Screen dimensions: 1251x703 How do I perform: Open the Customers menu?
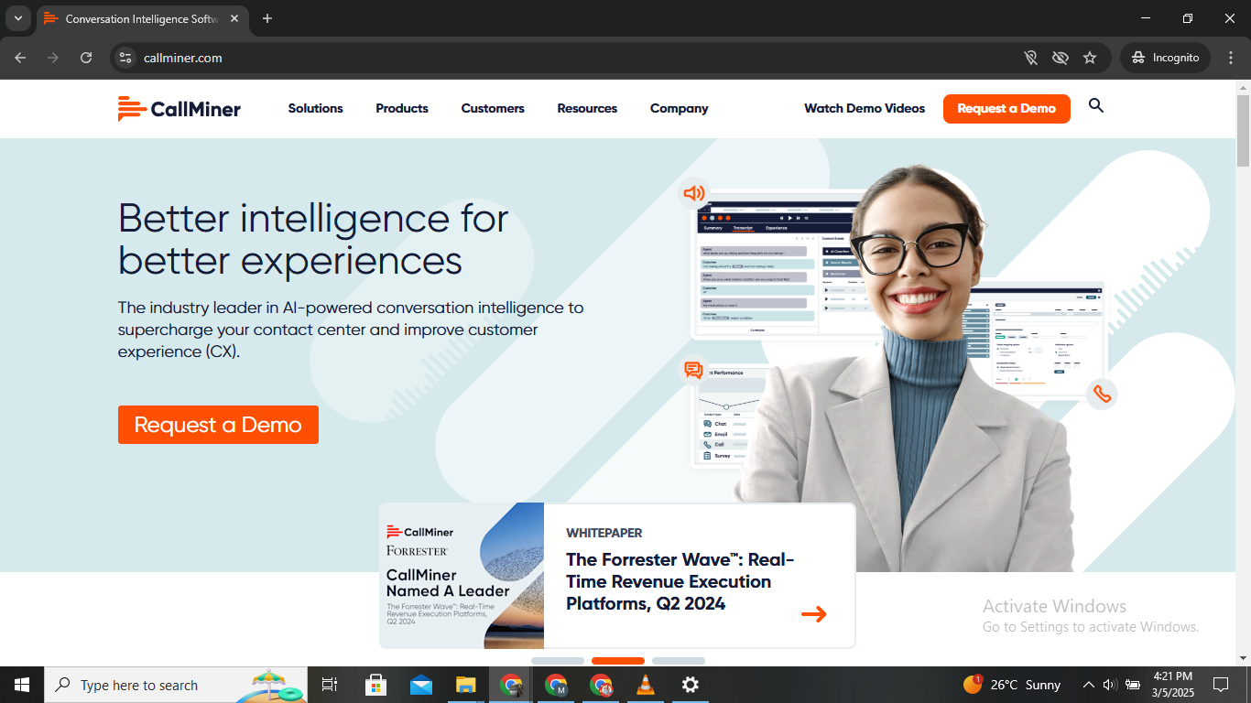click(x=493, y=108)
